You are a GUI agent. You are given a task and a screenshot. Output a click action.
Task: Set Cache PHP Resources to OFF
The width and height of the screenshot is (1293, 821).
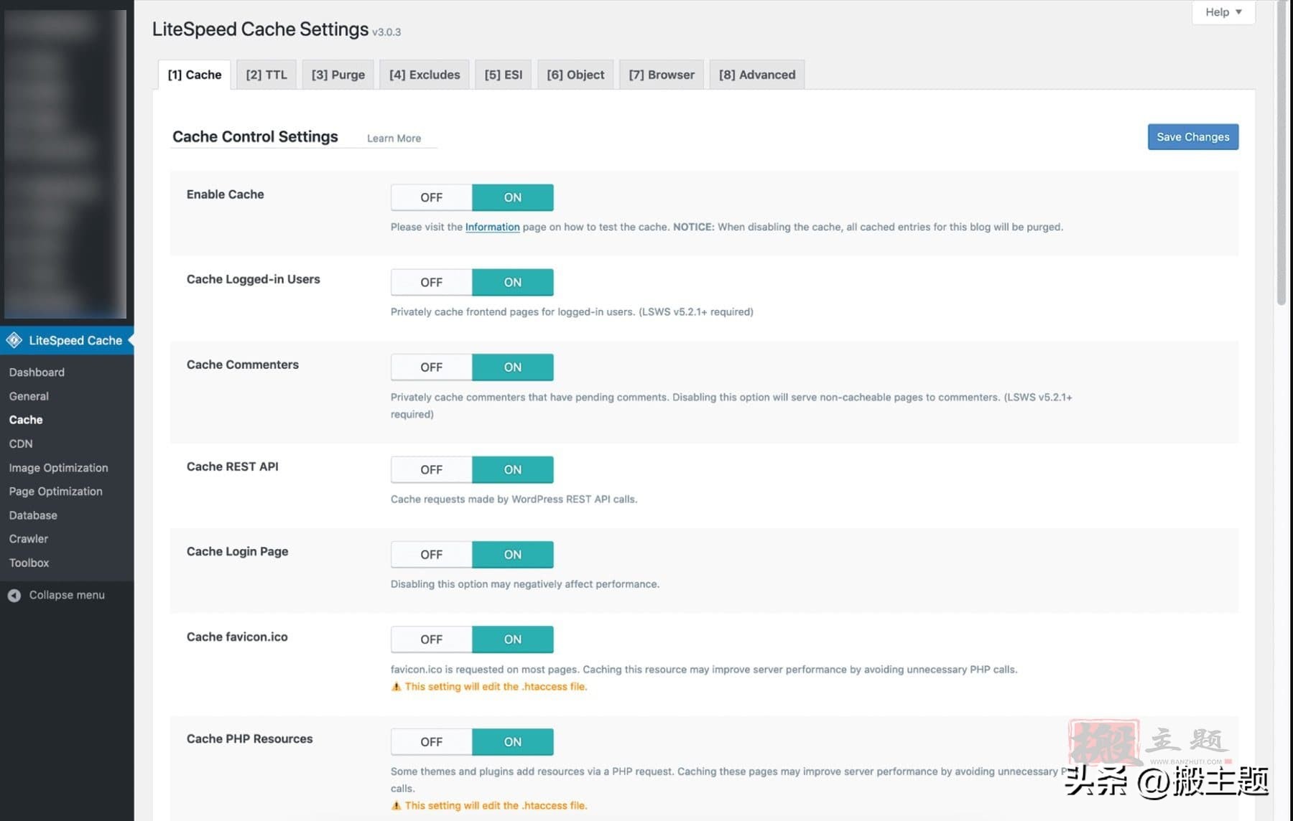pos(431,742)
